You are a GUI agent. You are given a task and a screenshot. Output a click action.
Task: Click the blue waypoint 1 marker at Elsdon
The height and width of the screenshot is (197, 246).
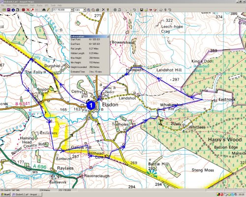click(x=91, y=105)
